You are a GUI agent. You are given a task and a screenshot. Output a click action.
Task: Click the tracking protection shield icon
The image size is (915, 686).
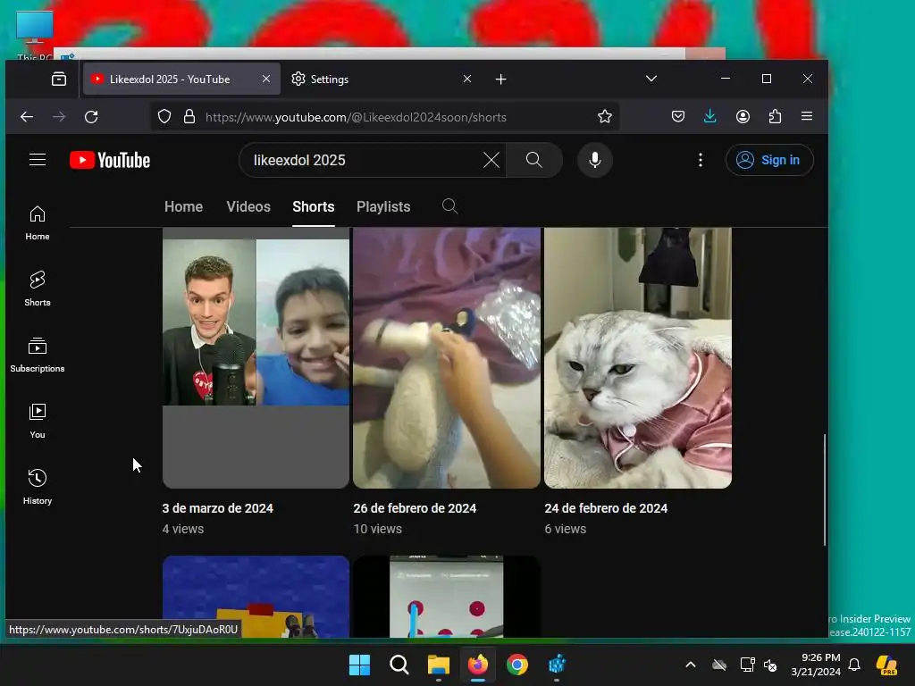point(164,117)
